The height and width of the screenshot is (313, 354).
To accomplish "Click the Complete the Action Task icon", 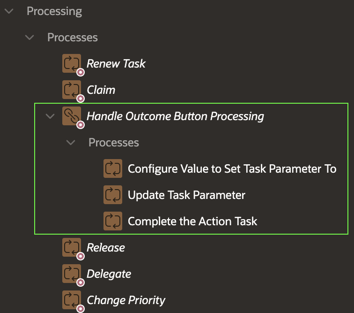I will pos(112,221).
